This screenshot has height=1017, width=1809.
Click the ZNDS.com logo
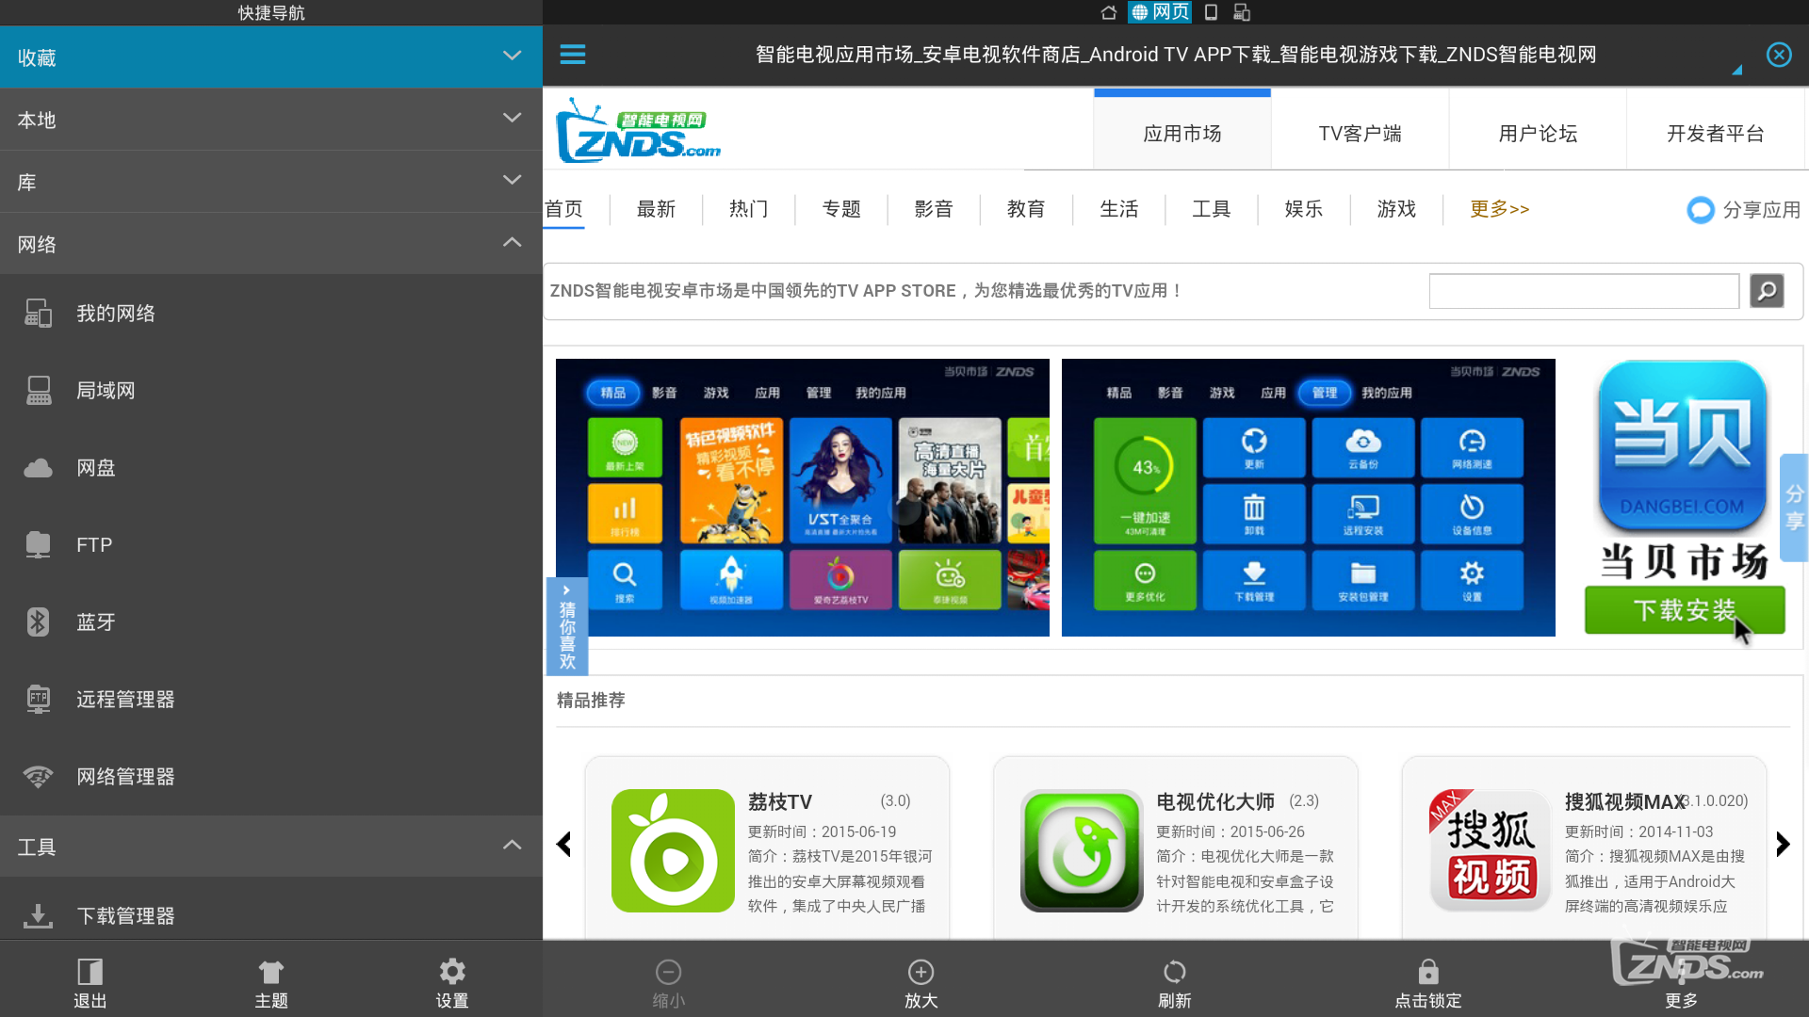point(638,131)
